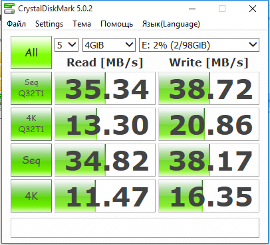Click the 4K read value 11.47
The width and height of the screenshot is (270, 245).
(105, 196)
